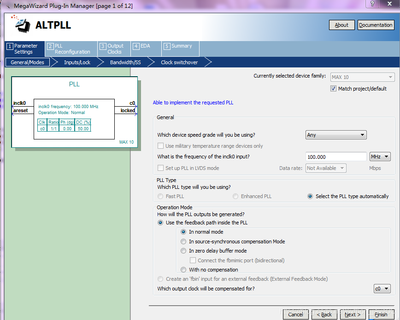Choose Select the PLL type automatically
This screenshot has width=400, height=320.
(310, 196)
